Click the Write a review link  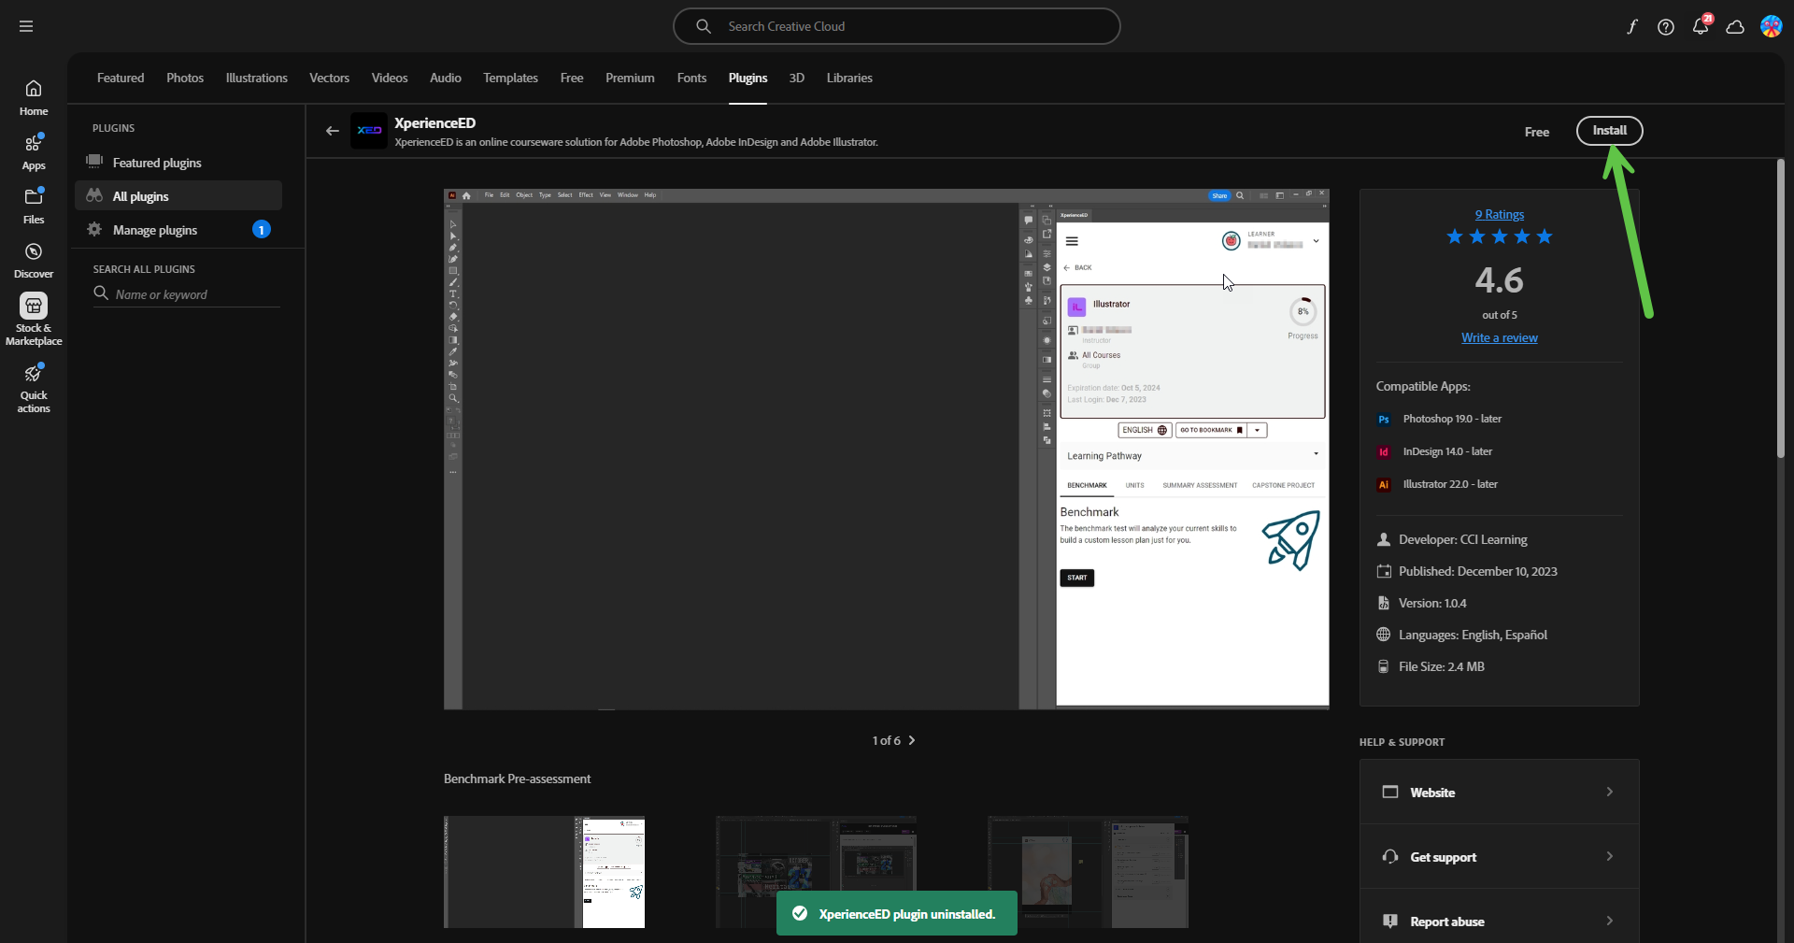(1499, 337)
